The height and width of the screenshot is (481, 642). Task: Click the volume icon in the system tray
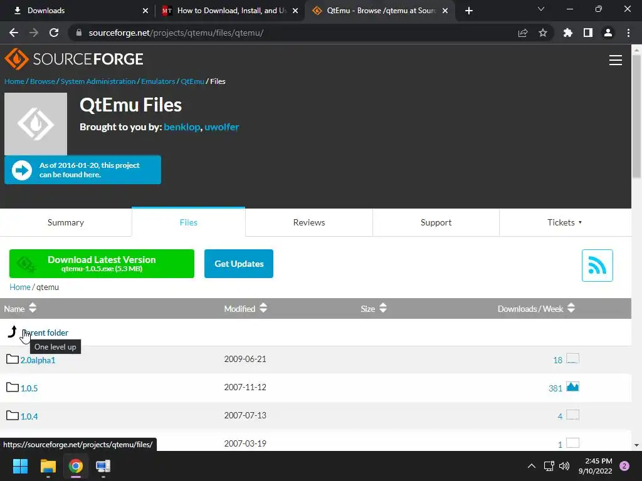click(564, 466)
